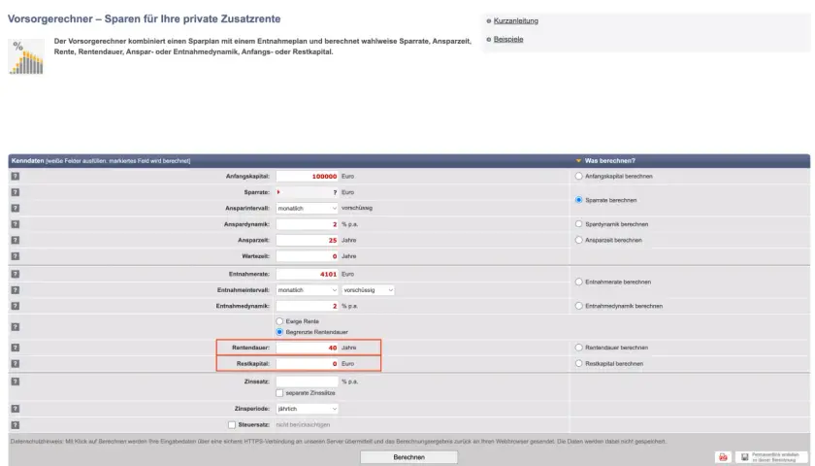Open help icon for Sparrate row
Image resolution: width=815 pixels, height=466 pixels.
16,192
